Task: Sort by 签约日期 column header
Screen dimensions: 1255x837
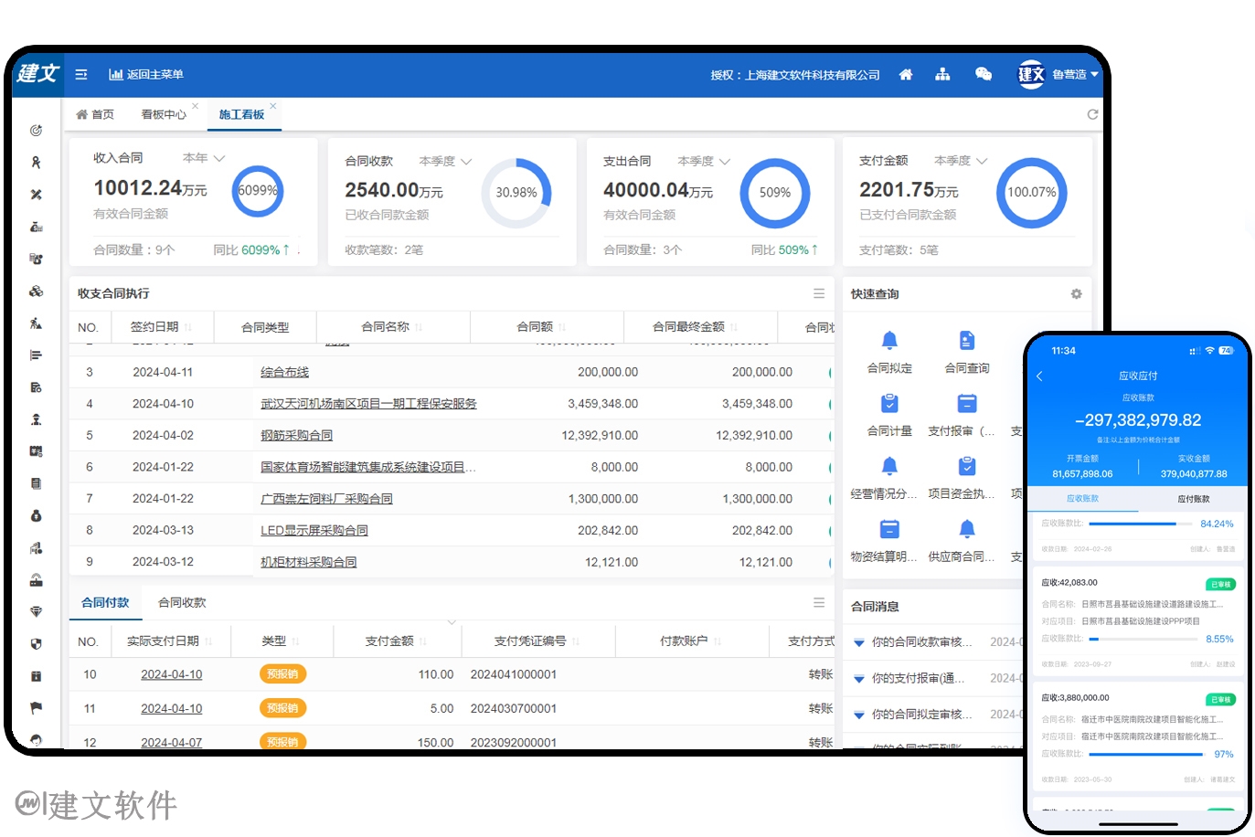Action: (161, 327)
